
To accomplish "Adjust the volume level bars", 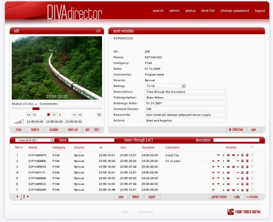I will (x=19, y=121).
